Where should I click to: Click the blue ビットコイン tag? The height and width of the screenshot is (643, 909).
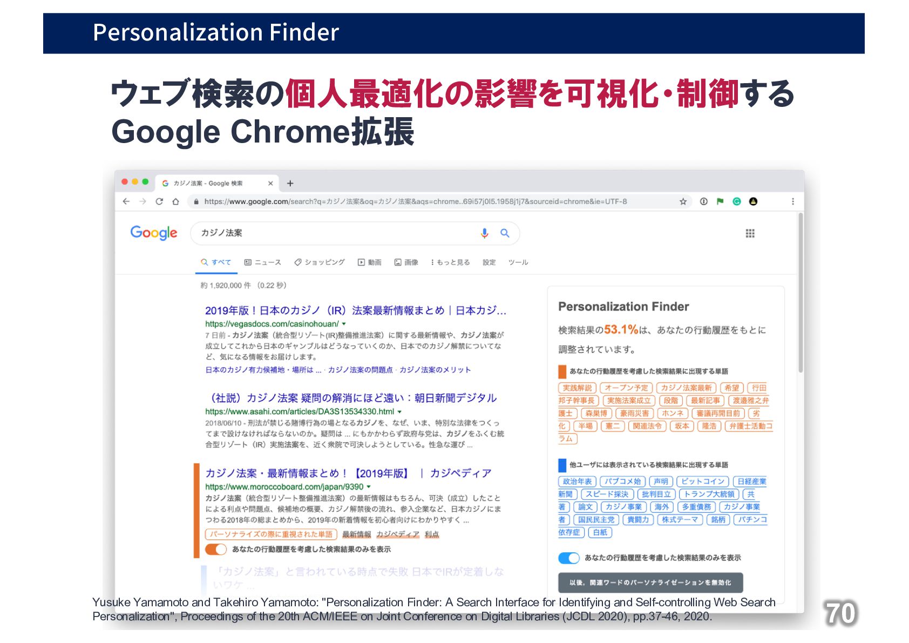[703, 481]
